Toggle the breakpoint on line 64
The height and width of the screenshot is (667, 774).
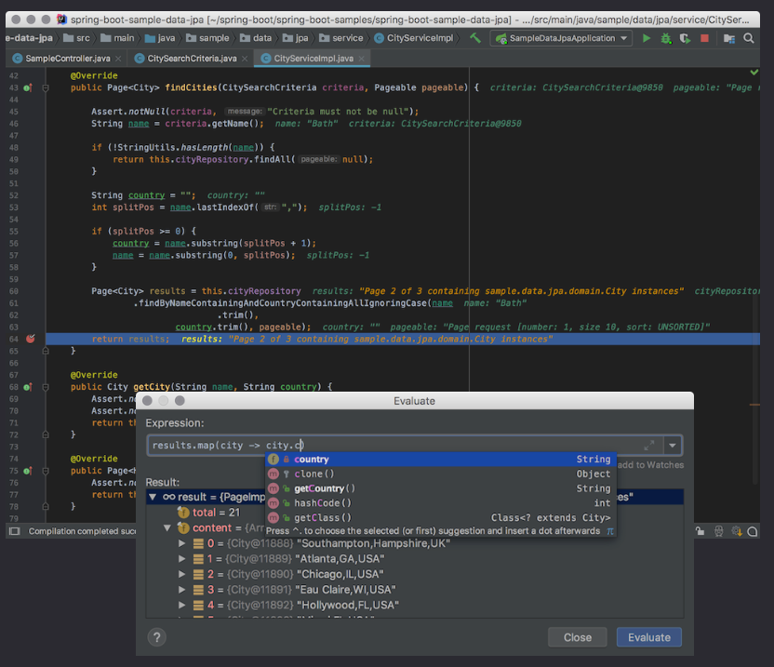point(31,339)
